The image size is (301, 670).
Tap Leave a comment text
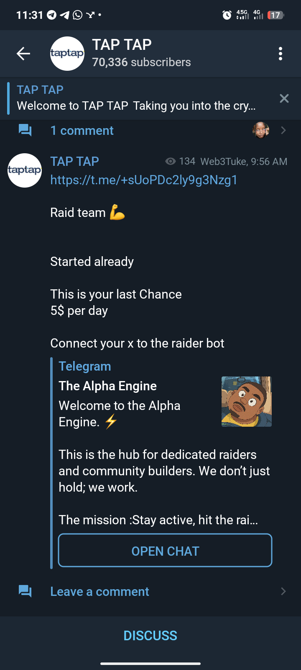click(x=99, y=592)
